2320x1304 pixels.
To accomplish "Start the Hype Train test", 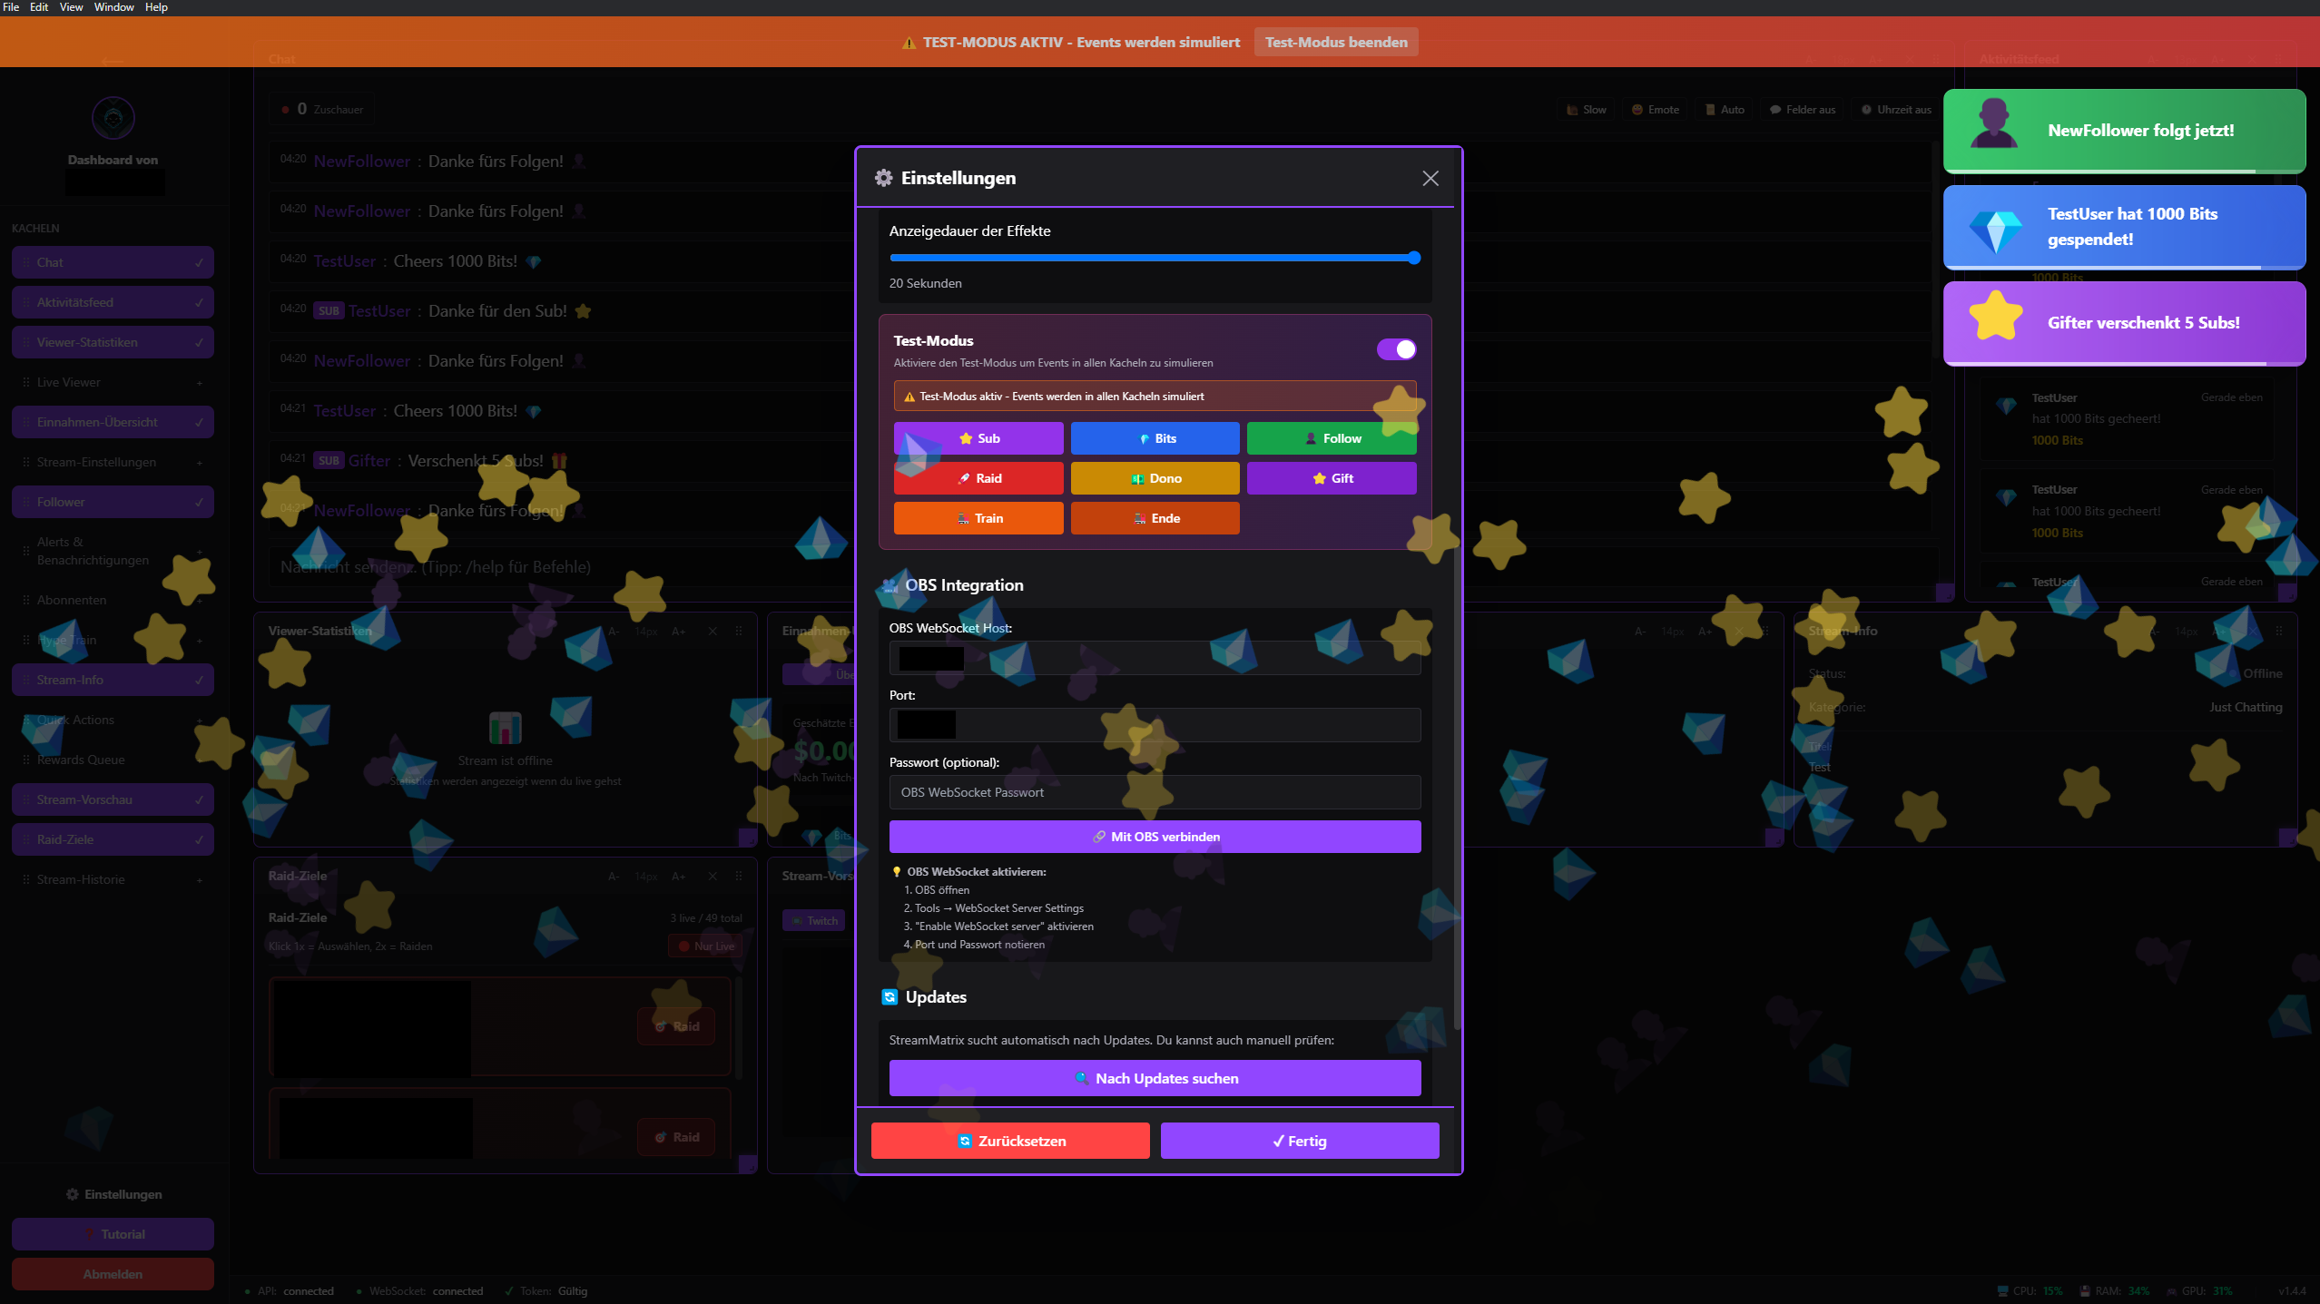I will point(978,518).
